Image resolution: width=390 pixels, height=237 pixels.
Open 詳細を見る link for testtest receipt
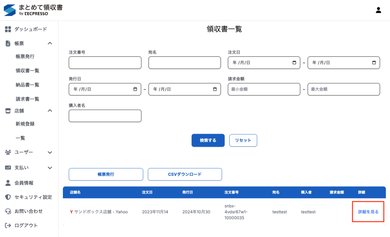point(368,212)
